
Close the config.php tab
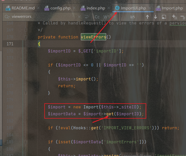tap(74, 8)
